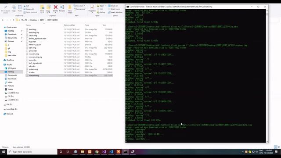Screen dimensions: 281x158
Task: Open Music in navigation pane
Action: (x=10, y=82)
